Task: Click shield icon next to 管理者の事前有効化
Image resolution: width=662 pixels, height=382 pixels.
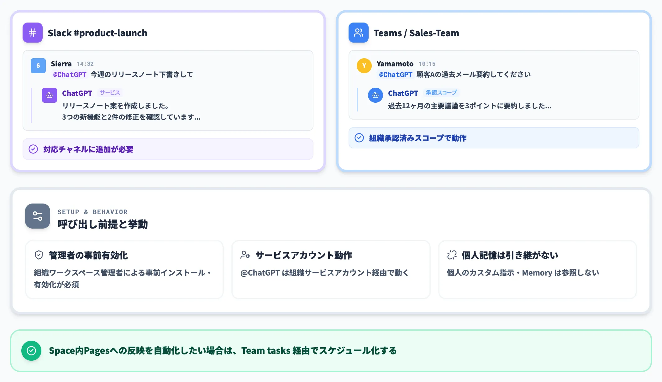Action: [39, 255]
